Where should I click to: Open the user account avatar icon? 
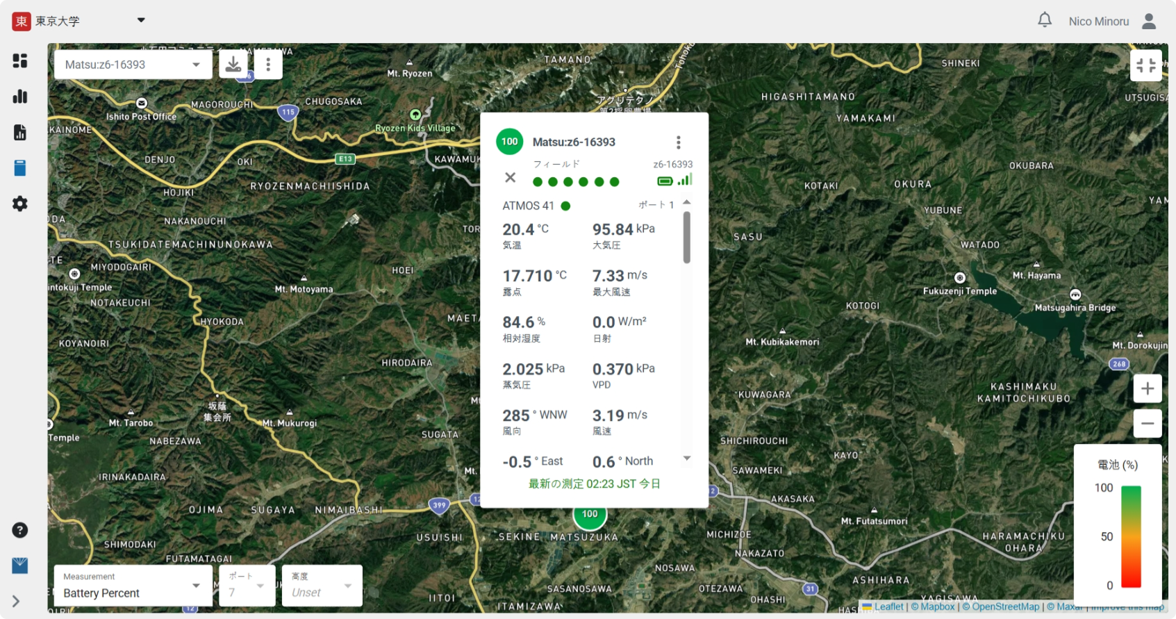(1149, 21)
